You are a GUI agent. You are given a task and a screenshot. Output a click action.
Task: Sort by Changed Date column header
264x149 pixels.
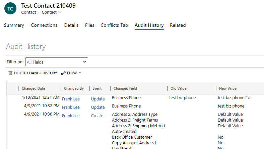click(34, 88)
